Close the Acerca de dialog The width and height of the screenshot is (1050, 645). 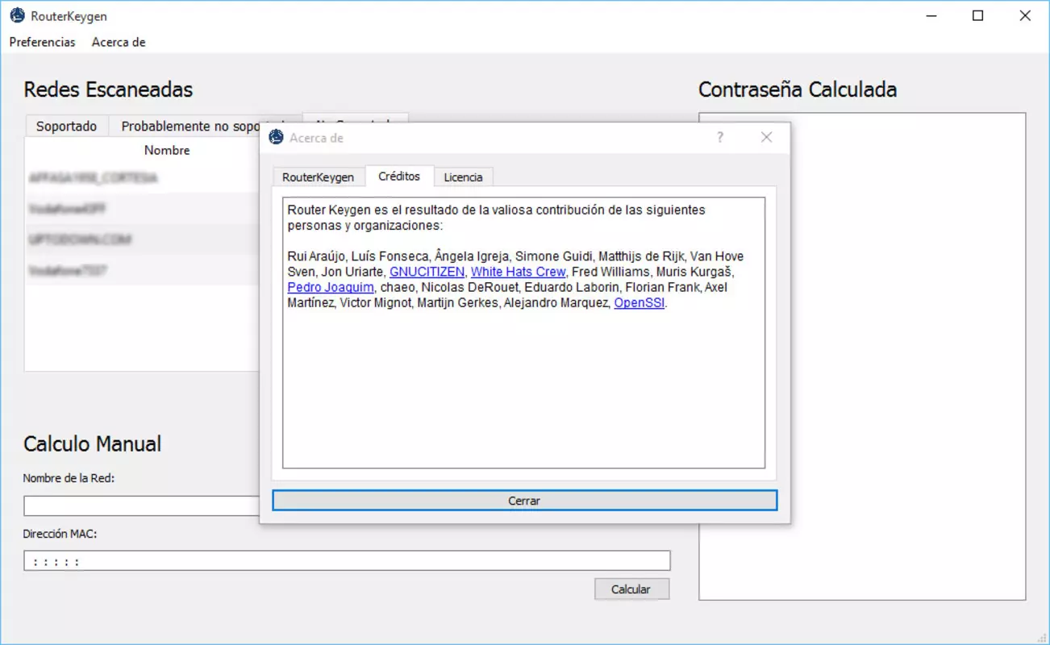(x=766, y=138)
